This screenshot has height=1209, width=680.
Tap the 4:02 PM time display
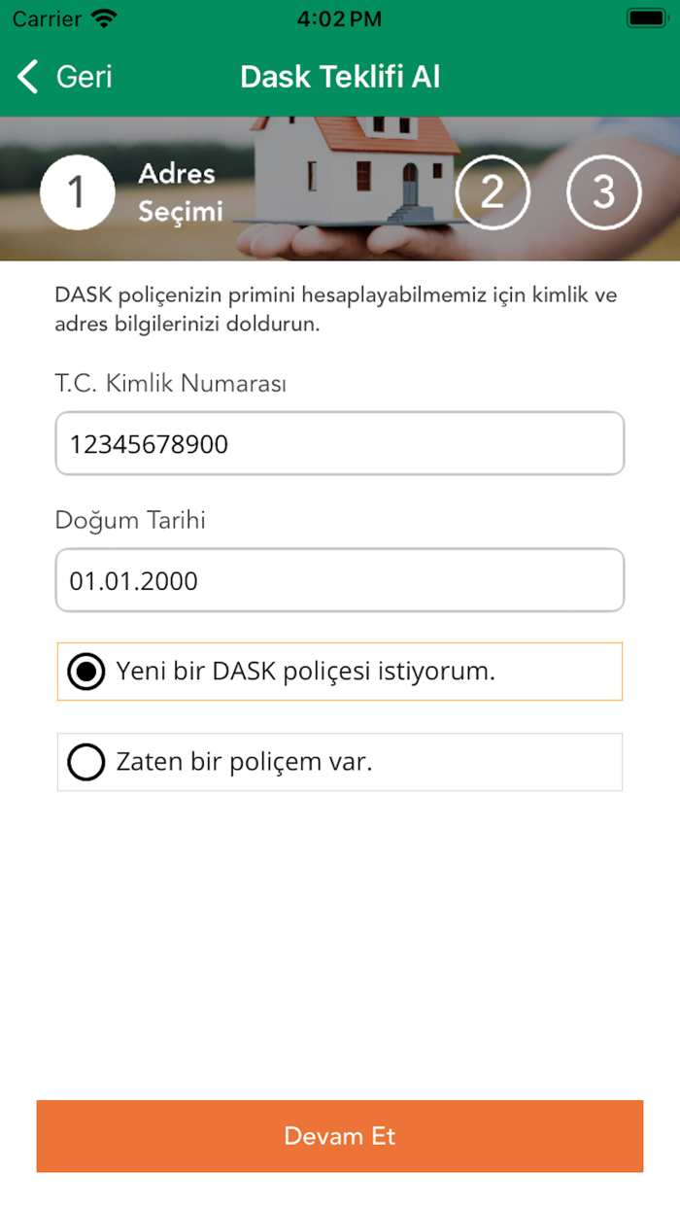click(340, 17)
